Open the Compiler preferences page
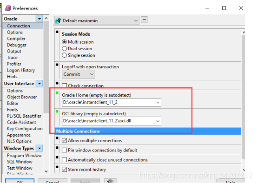 coord(16,39)
